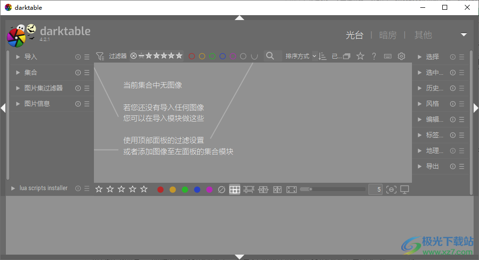Toggle green color label filter circle
Screen dimensions: 479x260
[212, 56]
